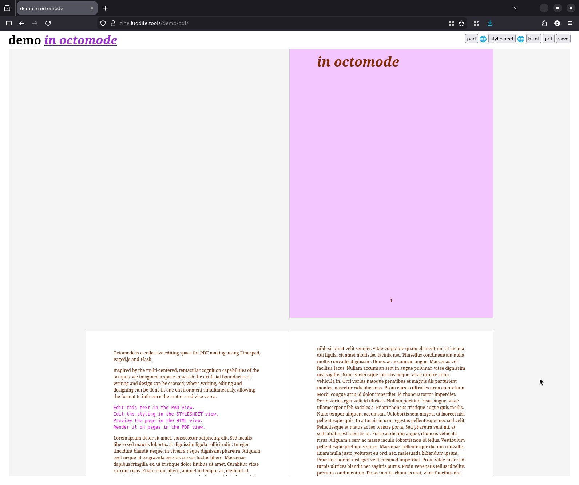This screenshot has width=579, height=485.
Task: Expand the list all tabs chevron
Action: [516, 8]
